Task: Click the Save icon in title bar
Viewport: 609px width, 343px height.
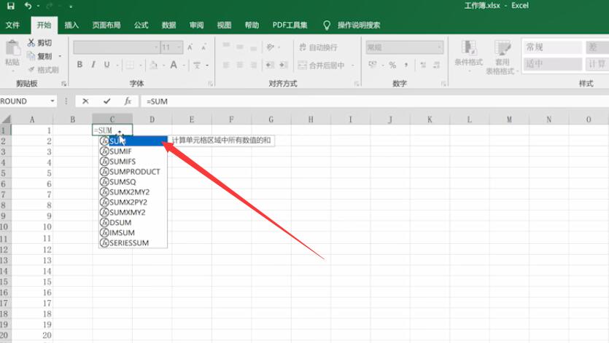Action: pos(10,6)
